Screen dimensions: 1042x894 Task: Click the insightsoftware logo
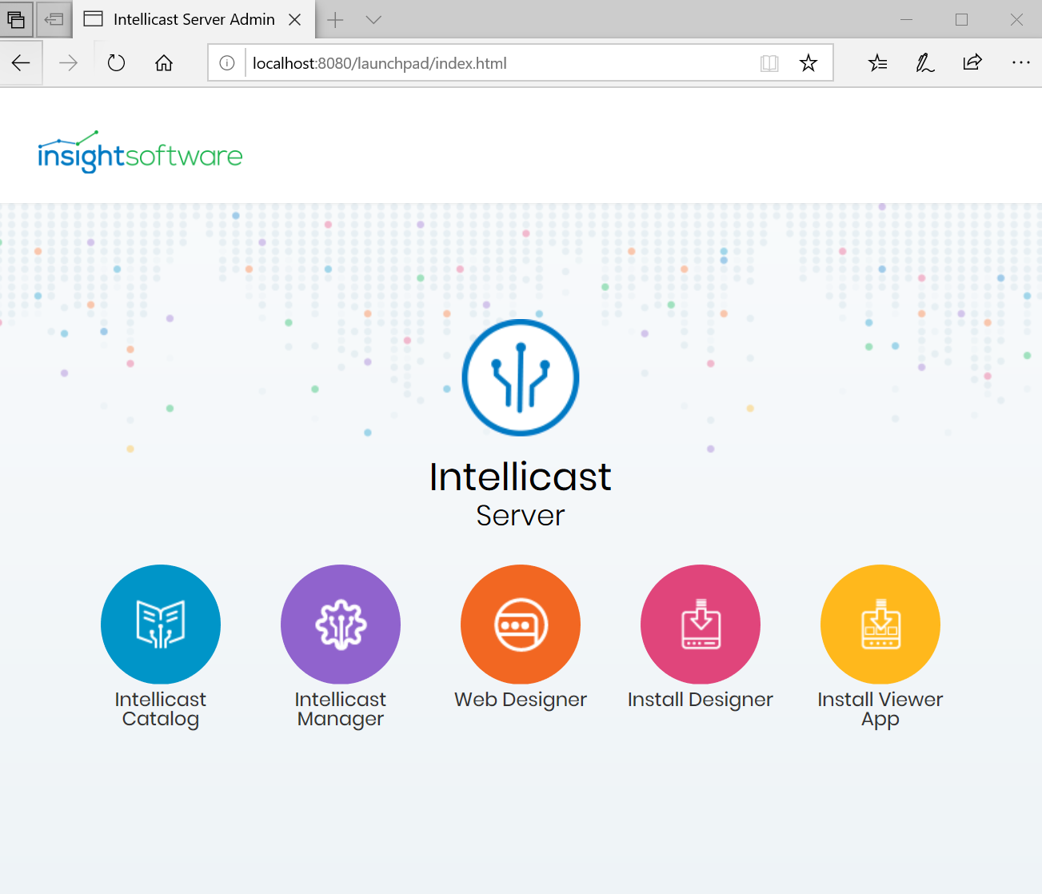point(140,151)
